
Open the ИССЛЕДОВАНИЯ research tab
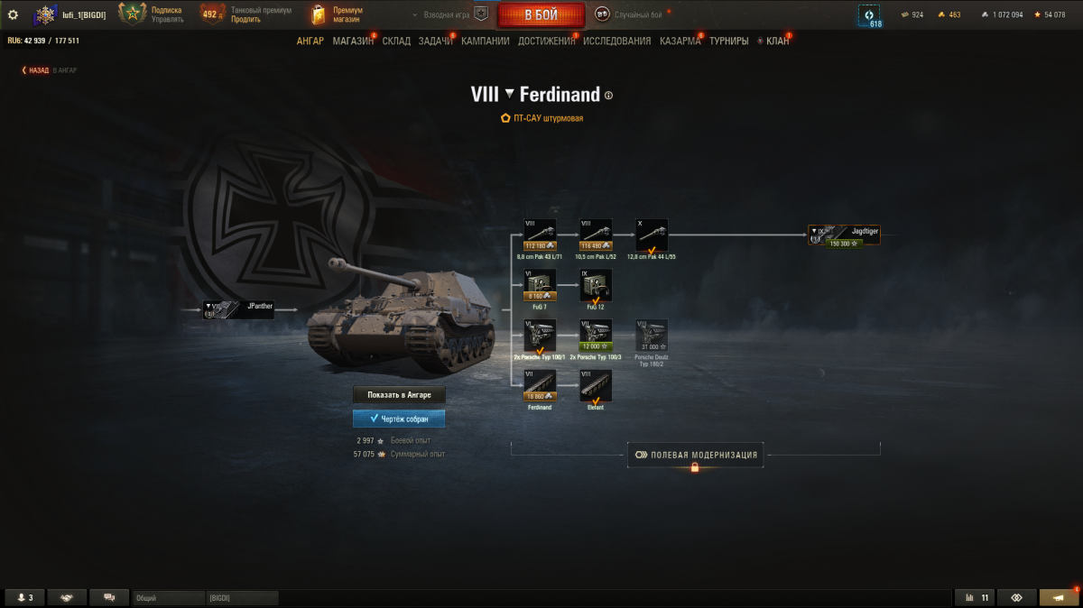coord(616,41)
